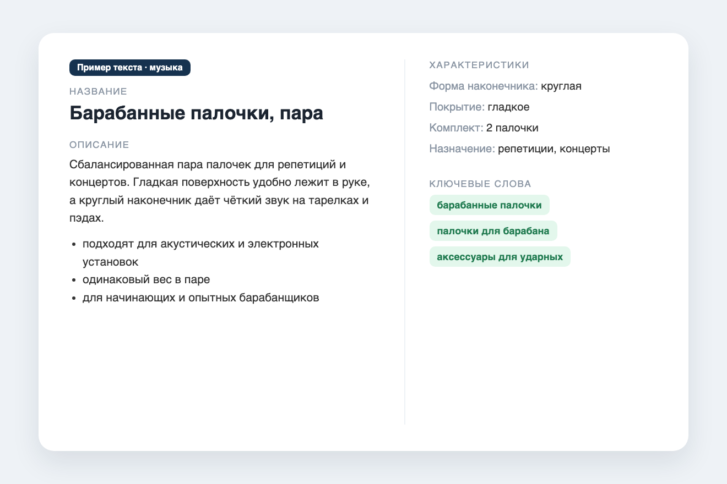Screen dimensions: 727x484
Task: Click the "Покрытие: гладкое" row
Action: pos(479,107)
